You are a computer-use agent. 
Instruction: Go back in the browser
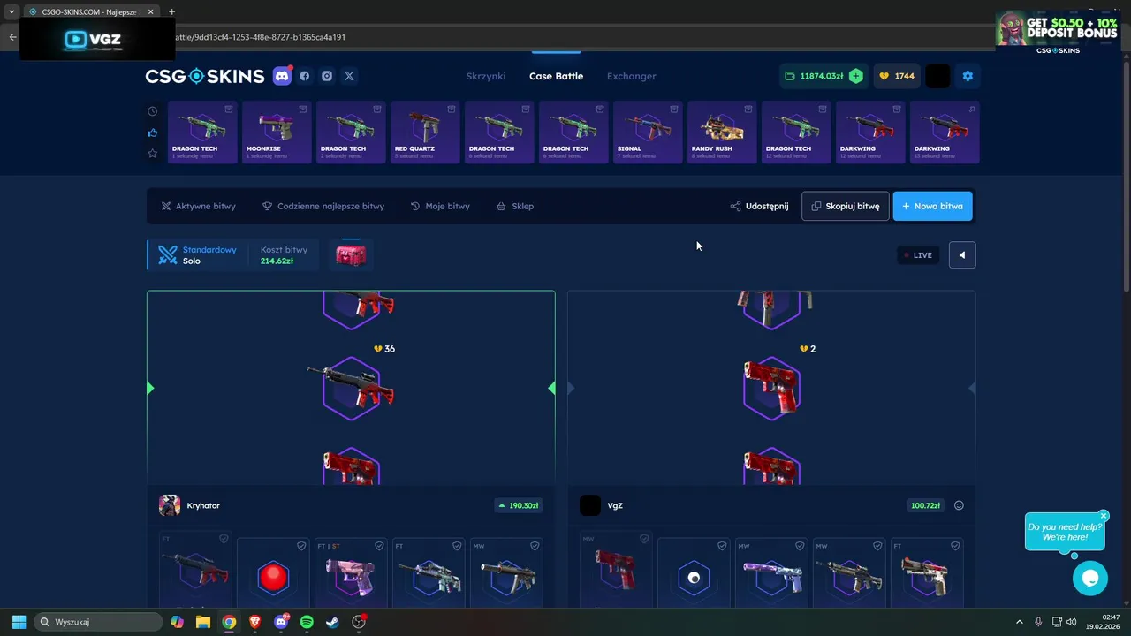pos(12,37)
